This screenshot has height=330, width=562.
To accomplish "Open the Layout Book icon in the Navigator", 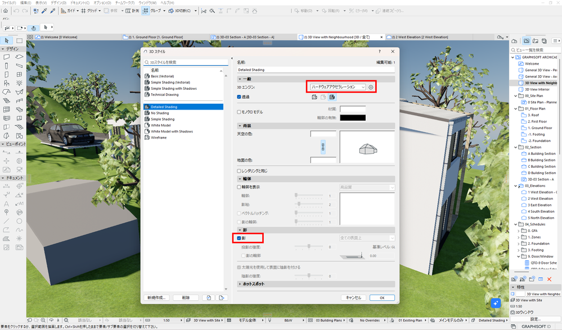I will pyautogui.click(x=535, y=41).
